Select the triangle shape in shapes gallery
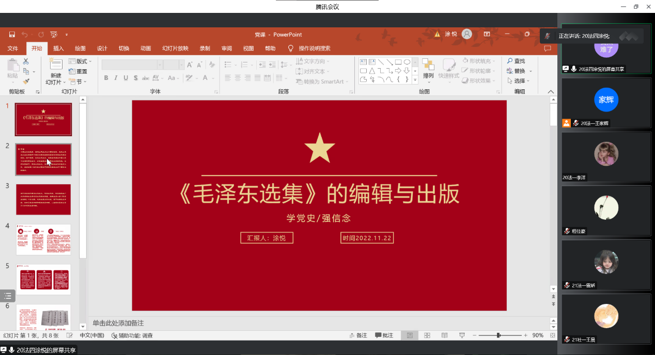The image size is (655, 355). click(372, 71)
